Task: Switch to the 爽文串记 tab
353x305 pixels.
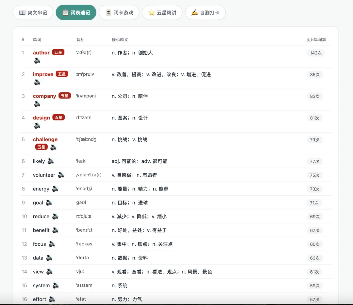Action: [33, 13]
